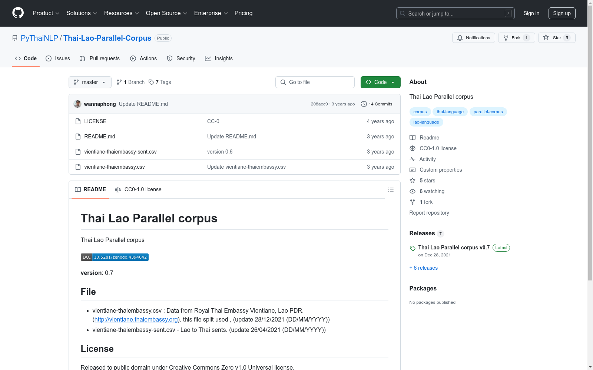Click the parallel-corpus topic tag

[x=488, y=112]
